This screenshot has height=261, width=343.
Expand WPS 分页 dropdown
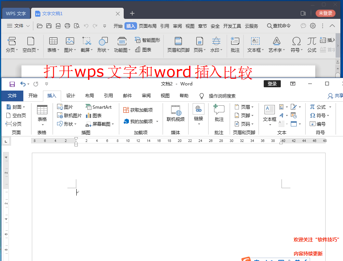coord(17,50)
